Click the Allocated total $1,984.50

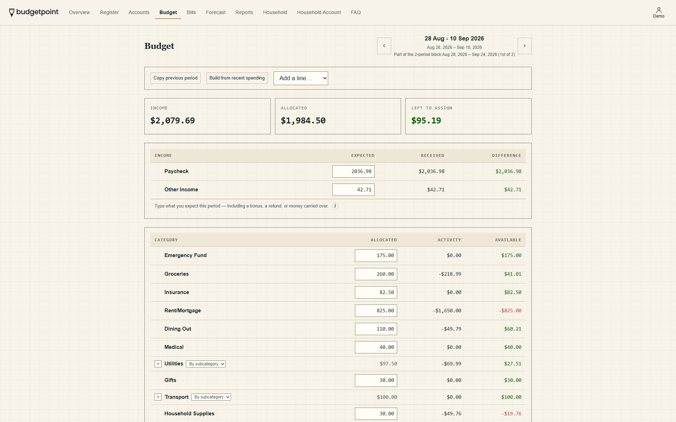coord(303,121)
